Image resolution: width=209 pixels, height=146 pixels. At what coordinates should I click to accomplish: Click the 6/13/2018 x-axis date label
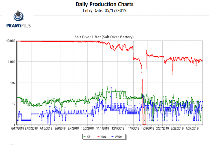pyautogui.click(x=31, y=128)
